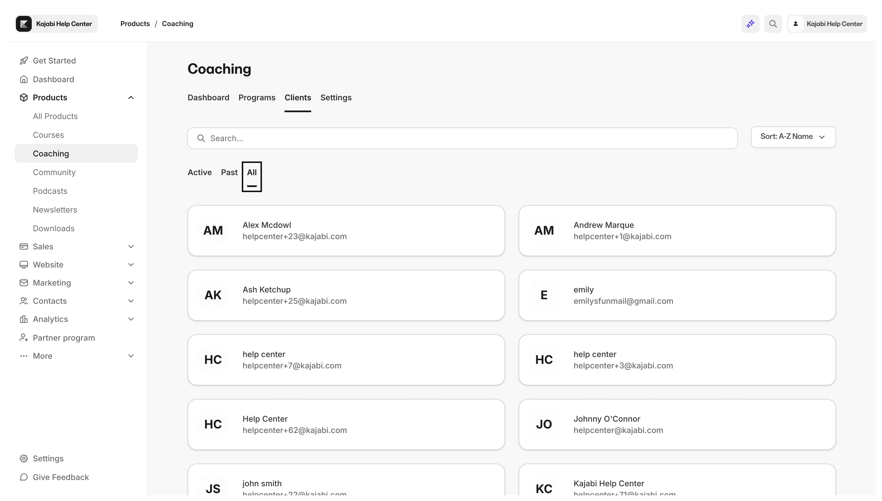
Task: Open the Sort: A-Z Name dropdown
Action: click(x=793, y=137)
